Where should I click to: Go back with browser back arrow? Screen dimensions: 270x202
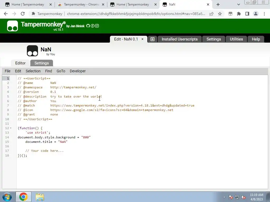point(6,14)
